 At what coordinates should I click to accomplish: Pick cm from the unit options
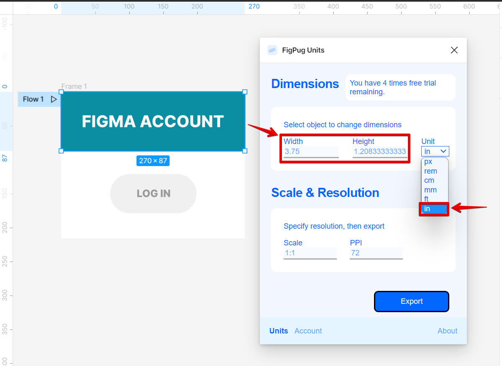[x=429, y=180]
